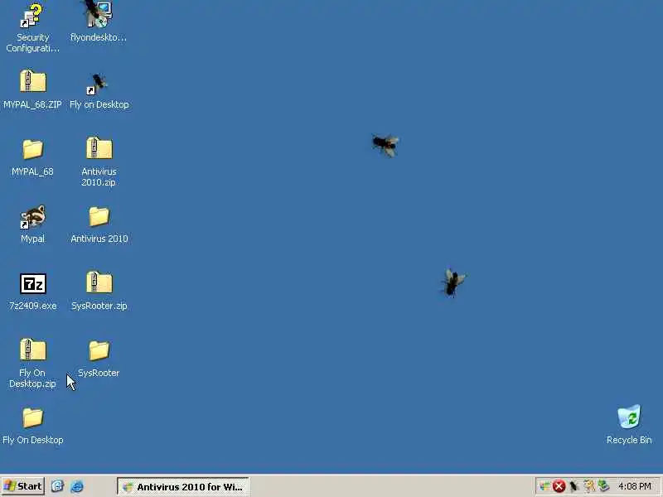Click the yellow tray icon left of the network icon
The height and width of the screenshot is (497, 663).
[x=588, y=486]
